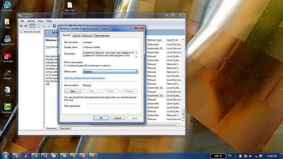Image resolution: width=283 pixels, height=159 pixels.
Task: Click the Apply button in properties dialog
Action: pyautogui.click(x=134, y=118)
